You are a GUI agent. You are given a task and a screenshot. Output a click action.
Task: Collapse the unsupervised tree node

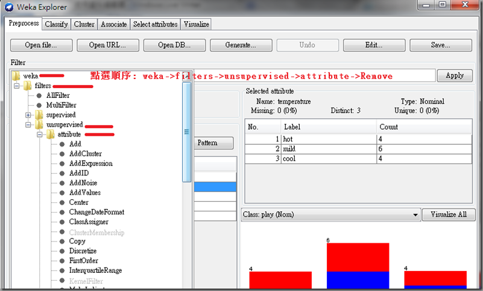pos(28,125)
